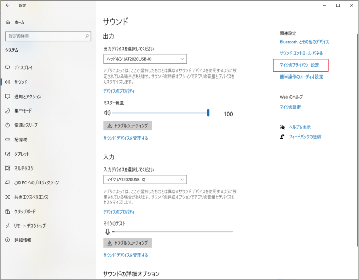Viewport: 359px width, 280px height.
Task: Open 集中モード settings page
Action: coord(23,111)
